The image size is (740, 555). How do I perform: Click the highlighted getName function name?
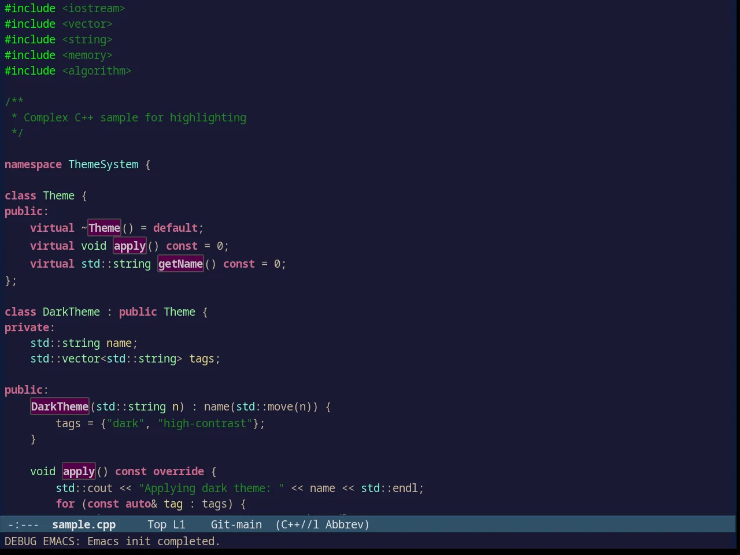180,264
